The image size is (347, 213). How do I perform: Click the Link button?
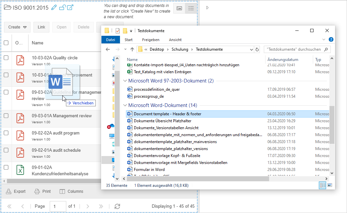pyautogui.click(x=41, y=27)
